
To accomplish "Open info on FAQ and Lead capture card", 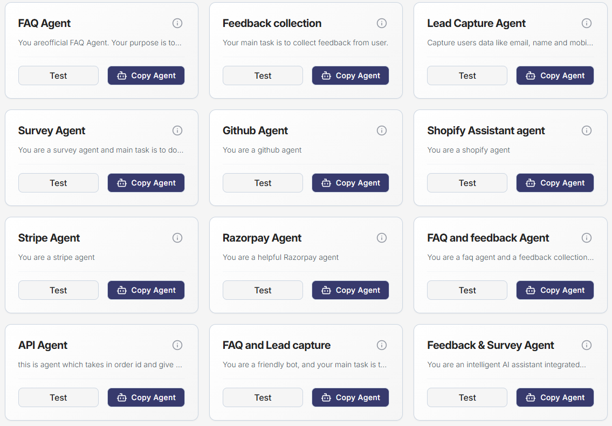I will click(x=382, y=345).
